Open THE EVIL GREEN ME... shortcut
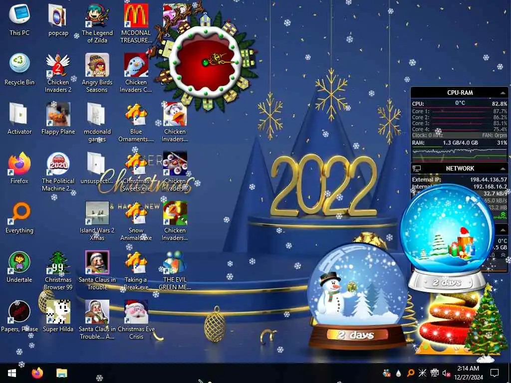511x383 pixels. point(175,270)
